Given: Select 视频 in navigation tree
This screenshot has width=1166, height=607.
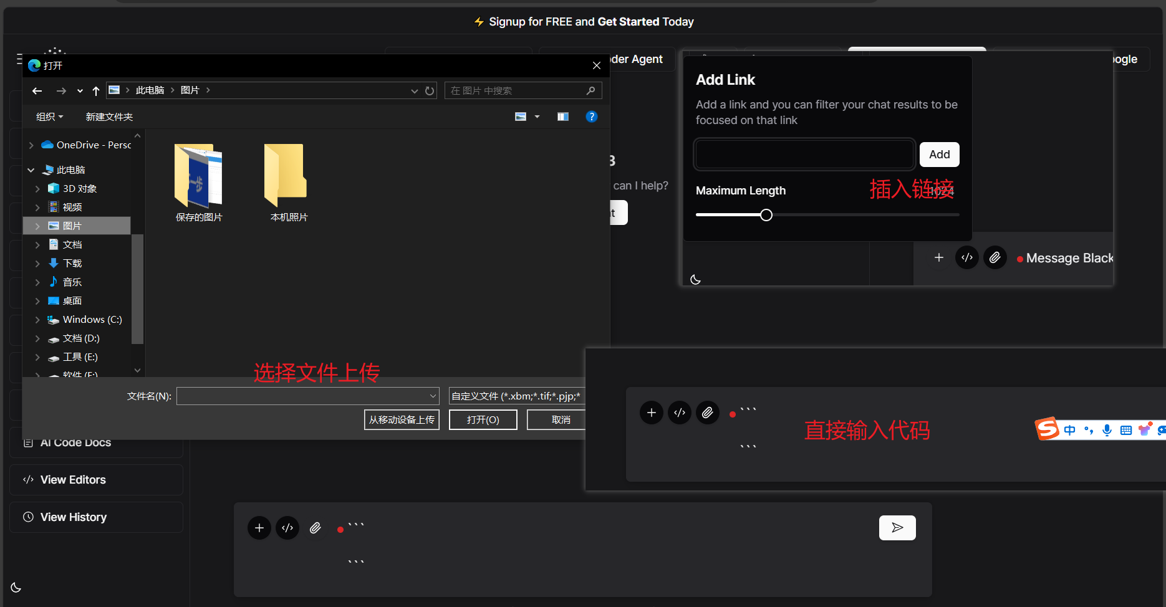Looking at the screenshot, I should pos(72,207).
